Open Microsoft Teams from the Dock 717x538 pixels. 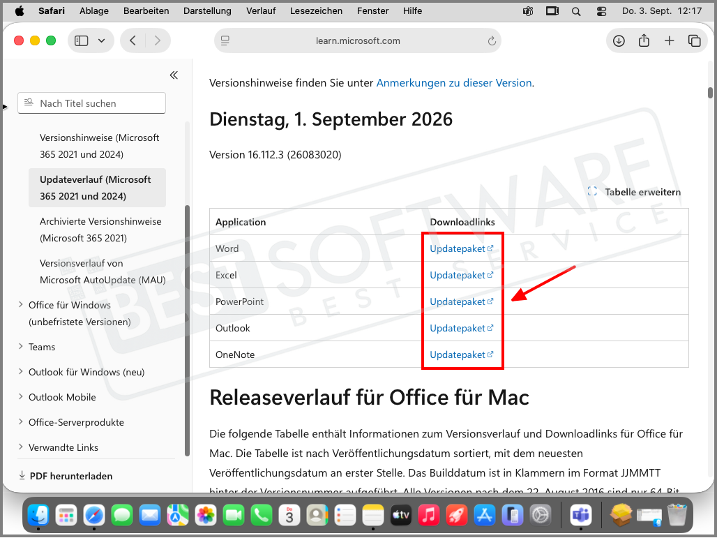581,516
